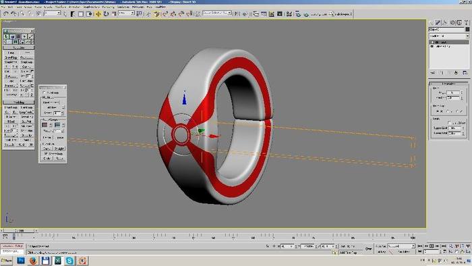This screenshot has height=266, width=472.
Task: Switch to the Create command panel tab
Action: [432, 22]
